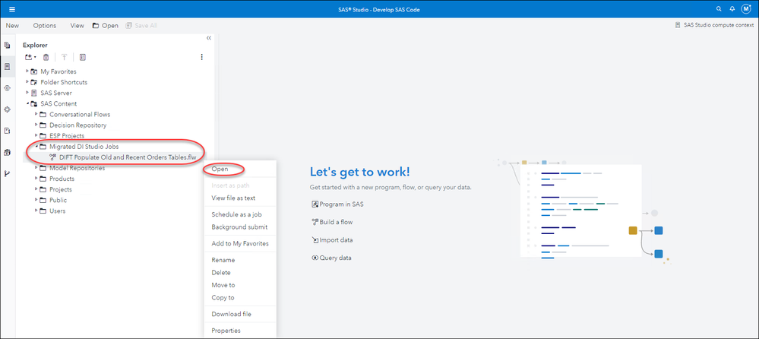Open the Git repositories sidebar icon
Viewport: 759px width, 339px height.
click(x=8, y=174)
